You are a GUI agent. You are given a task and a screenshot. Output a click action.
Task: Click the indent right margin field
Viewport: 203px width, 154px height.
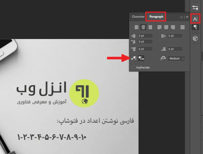pyautogui.click(x=175, y=36)
